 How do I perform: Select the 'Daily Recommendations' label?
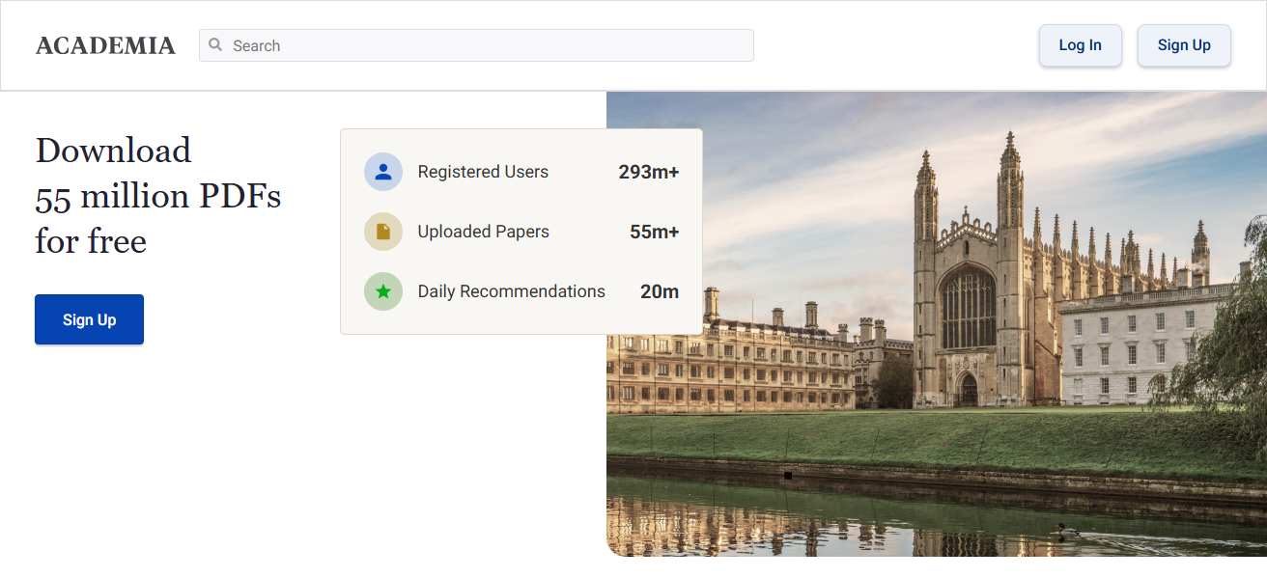pos(511,291)
